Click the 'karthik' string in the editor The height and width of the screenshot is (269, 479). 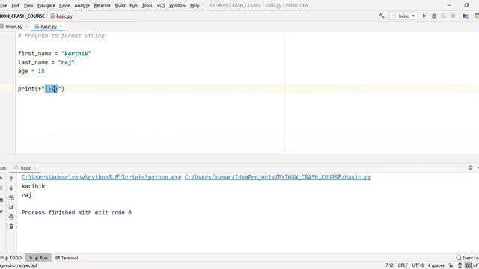coord(76,53)
